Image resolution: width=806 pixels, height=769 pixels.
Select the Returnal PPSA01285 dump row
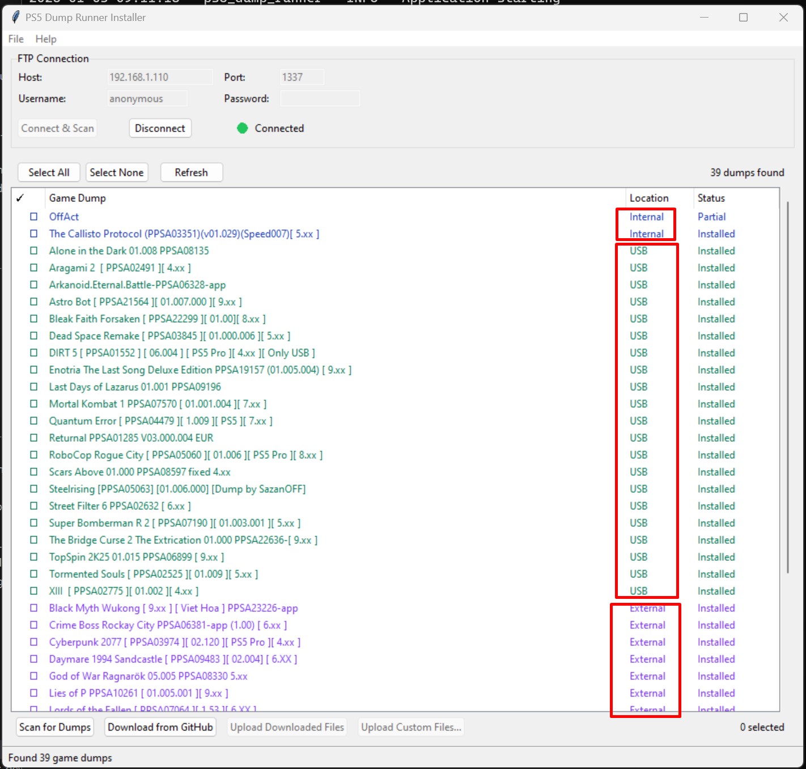tap(131, 438)
